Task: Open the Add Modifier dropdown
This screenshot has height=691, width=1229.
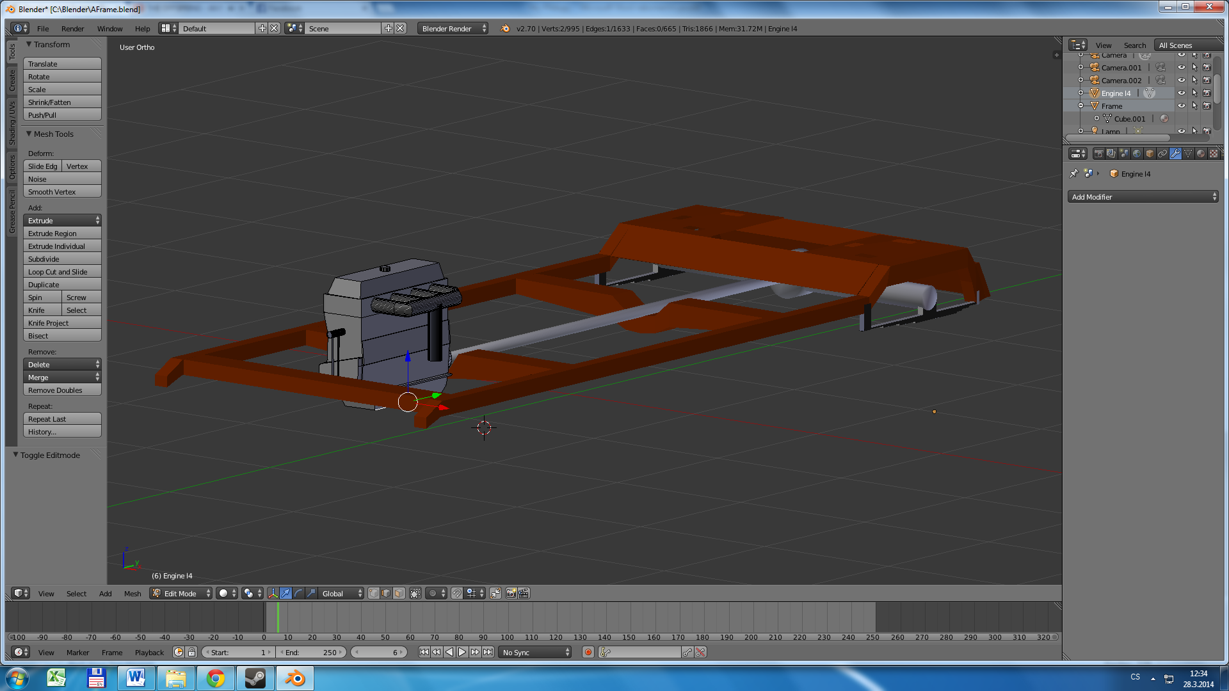Action: pyautogui.click(x=1143, y=197)
